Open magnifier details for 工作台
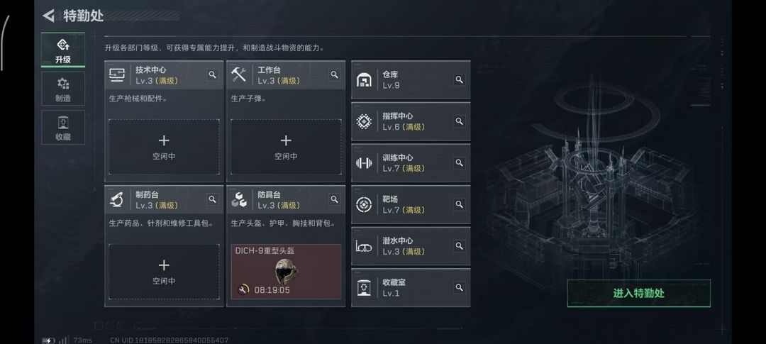 (x=335, y=74)
